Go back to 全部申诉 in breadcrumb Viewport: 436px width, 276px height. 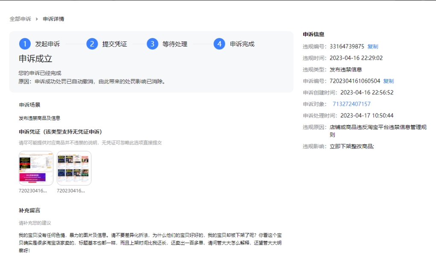click(20, 19)
